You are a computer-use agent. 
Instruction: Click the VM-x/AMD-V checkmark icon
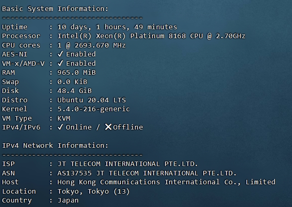60,63
